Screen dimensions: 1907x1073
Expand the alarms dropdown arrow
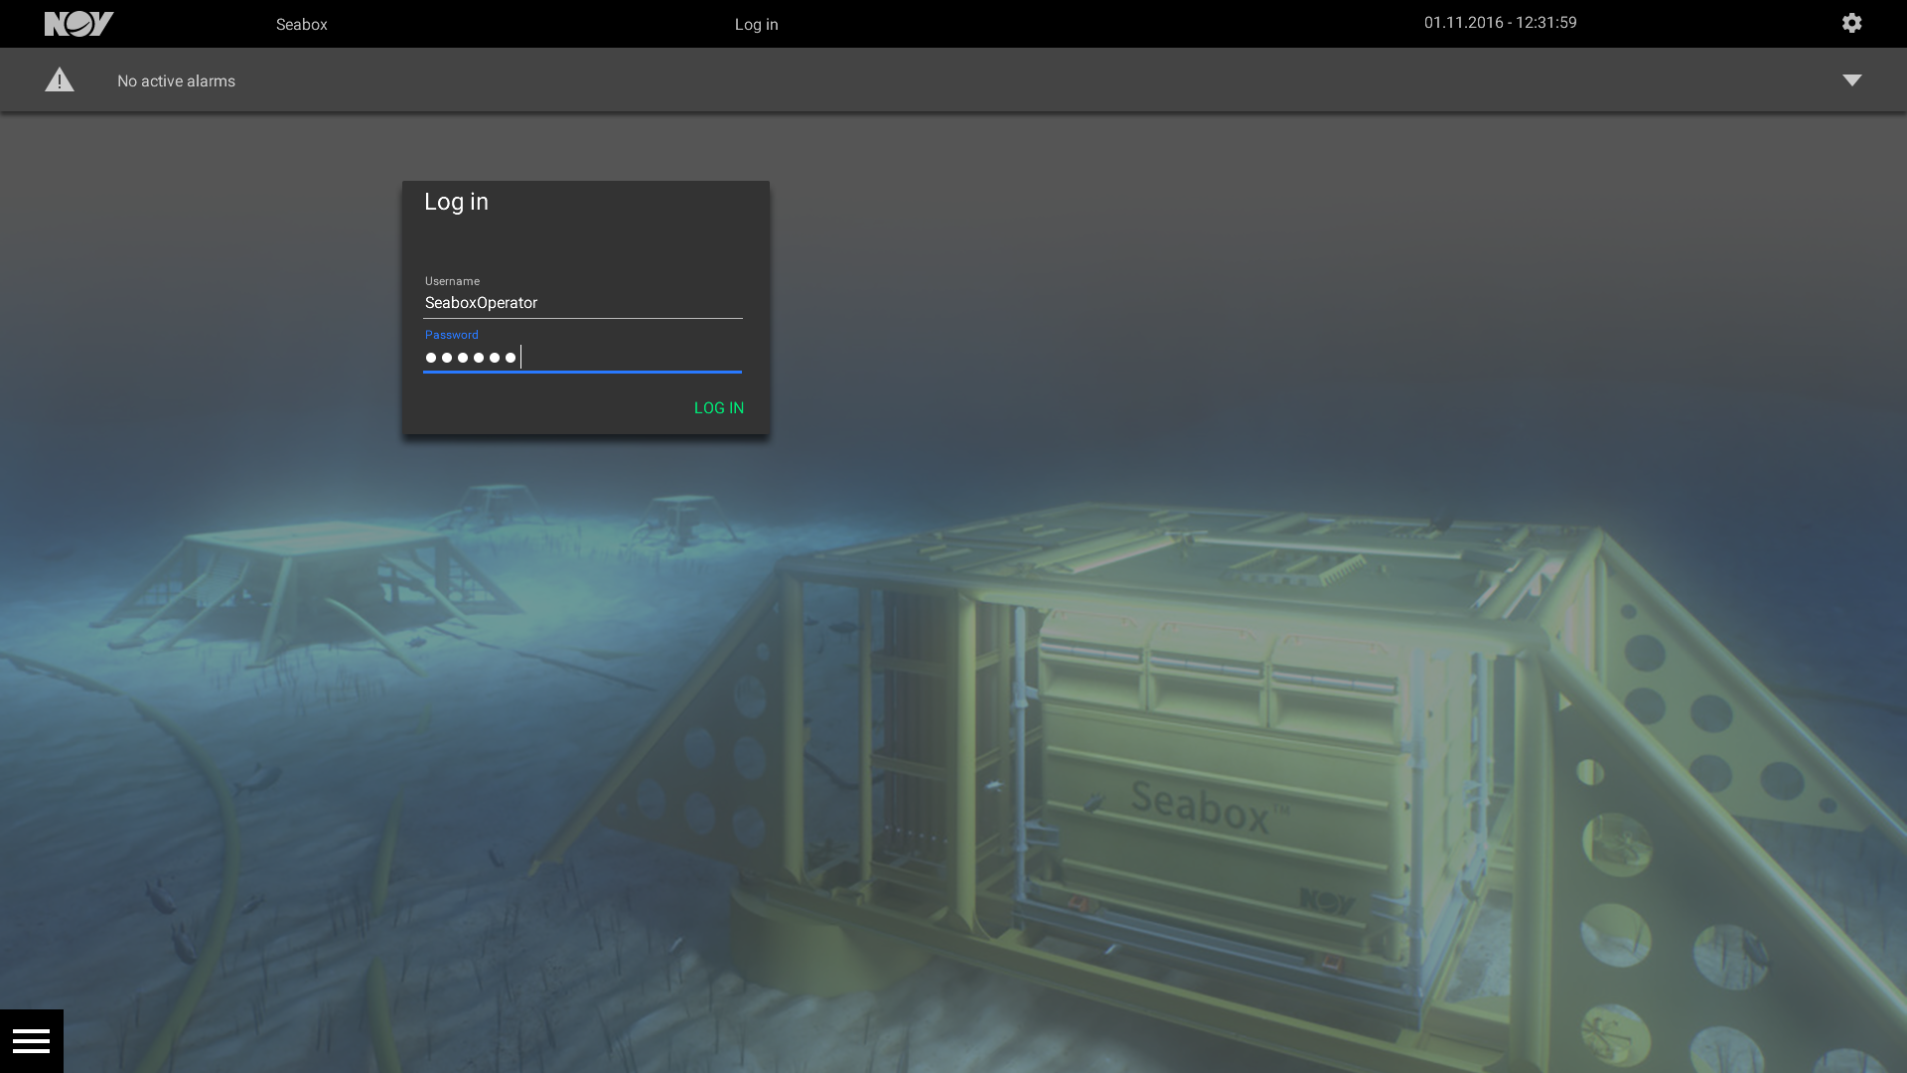[1852, 80]
